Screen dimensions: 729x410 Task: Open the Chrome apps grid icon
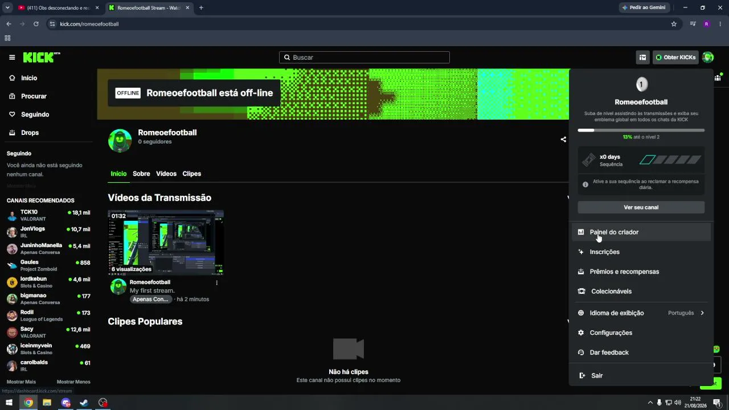click(x=7, y=38)
